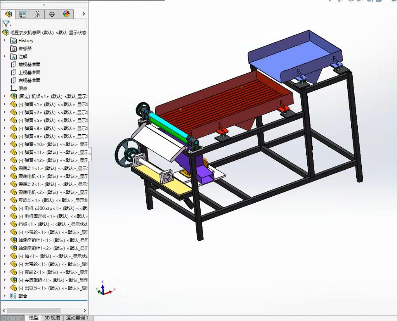Viewport: 397px width, 321px height.
Task: Select the 配合 mates paperclip icon
Action: (14, 296)
